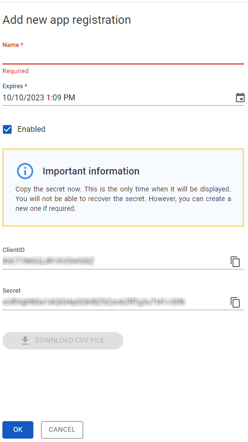Click the Add new app registration title

[67, 20]
